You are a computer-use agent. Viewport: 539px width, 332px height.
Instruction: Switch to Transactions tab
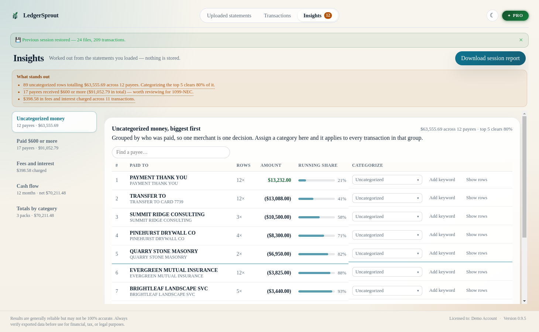(x=277, y=15)
